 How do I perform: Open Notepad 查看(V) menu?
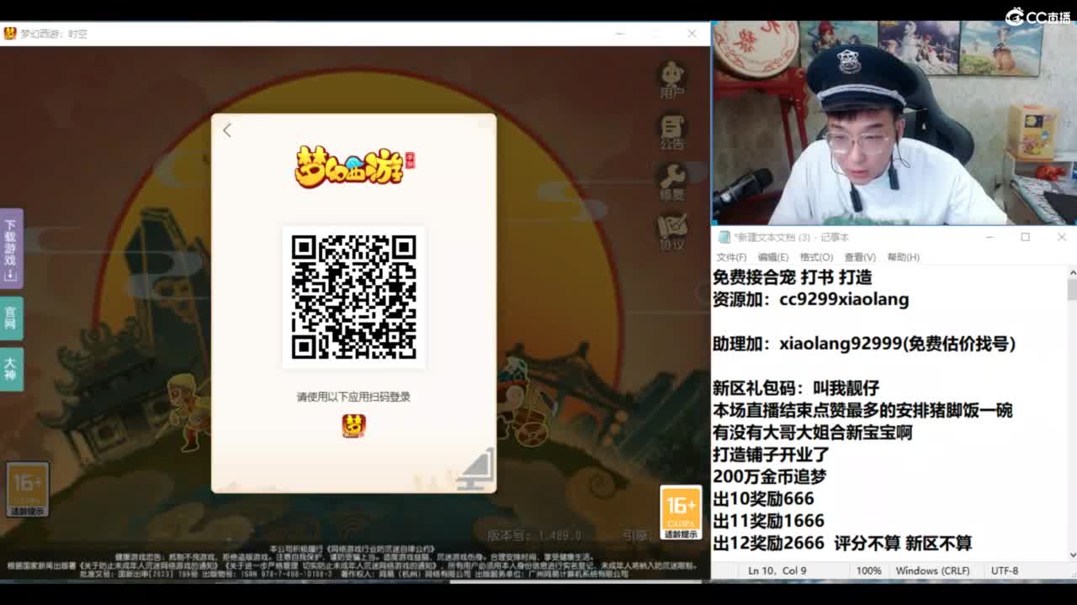pos(860,257)
